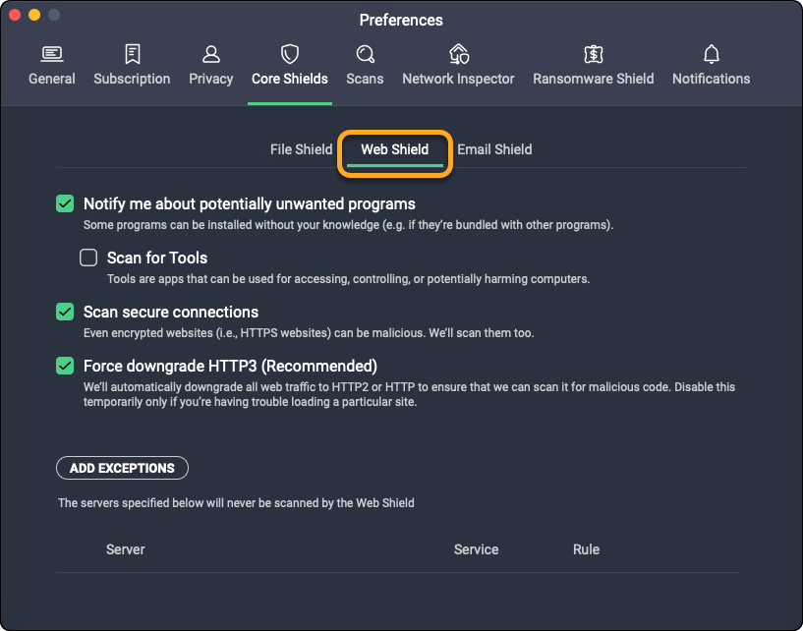This screenshot has width=803, height=631.
Task: Close the Preferences window
Action: 15,16
